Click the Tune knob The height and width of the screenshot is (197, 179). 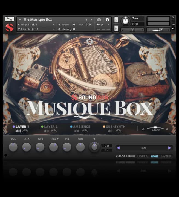tap(125, 21)
